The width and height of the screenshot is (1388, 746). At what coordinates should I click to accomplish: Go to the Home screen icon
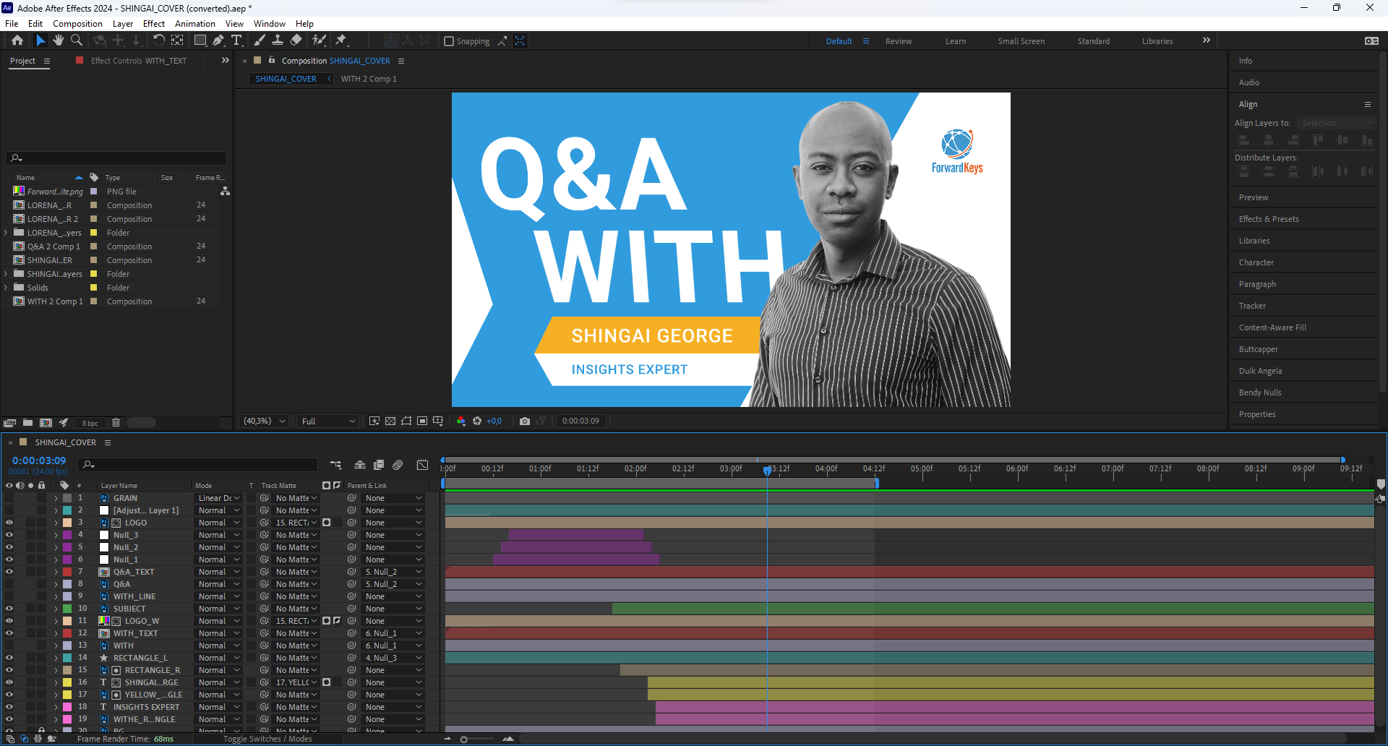pyautogui.click(x=17, y=40)
